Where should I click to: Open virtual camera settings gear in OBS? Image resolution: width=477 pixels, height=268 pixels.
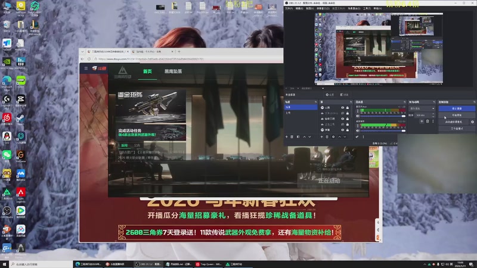472,122
